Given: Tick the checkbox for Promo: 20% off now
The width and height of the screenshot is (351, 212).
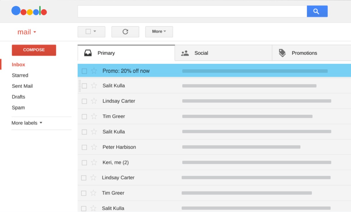Looking at the screenshot, I should (84, 71).
